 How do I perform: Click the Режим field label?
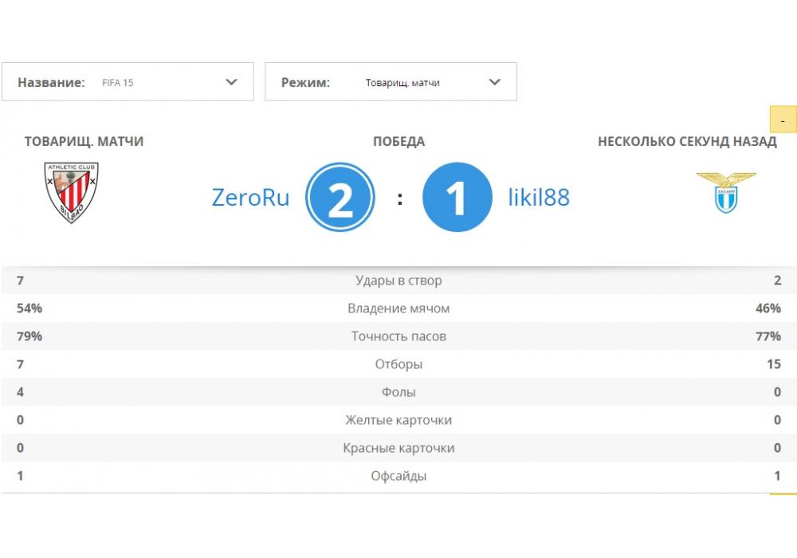pos(305,82)
